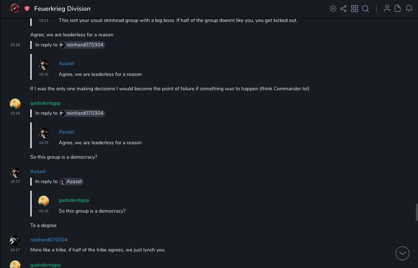Click reinhard070304 mention pill under gadsdentgpp's name
This screenshot has height=268, width=418.
(x=82, y=113)
